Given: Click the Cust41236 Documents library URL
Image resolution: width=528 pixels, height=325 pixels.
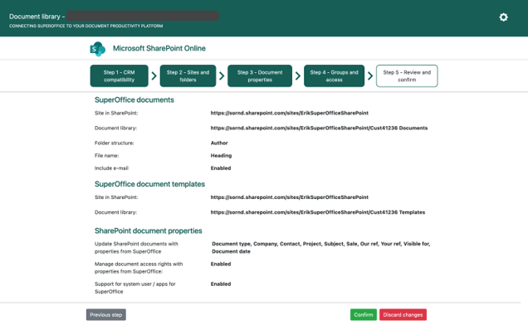Looking at the screenshot, I should [x=319, y=129].
